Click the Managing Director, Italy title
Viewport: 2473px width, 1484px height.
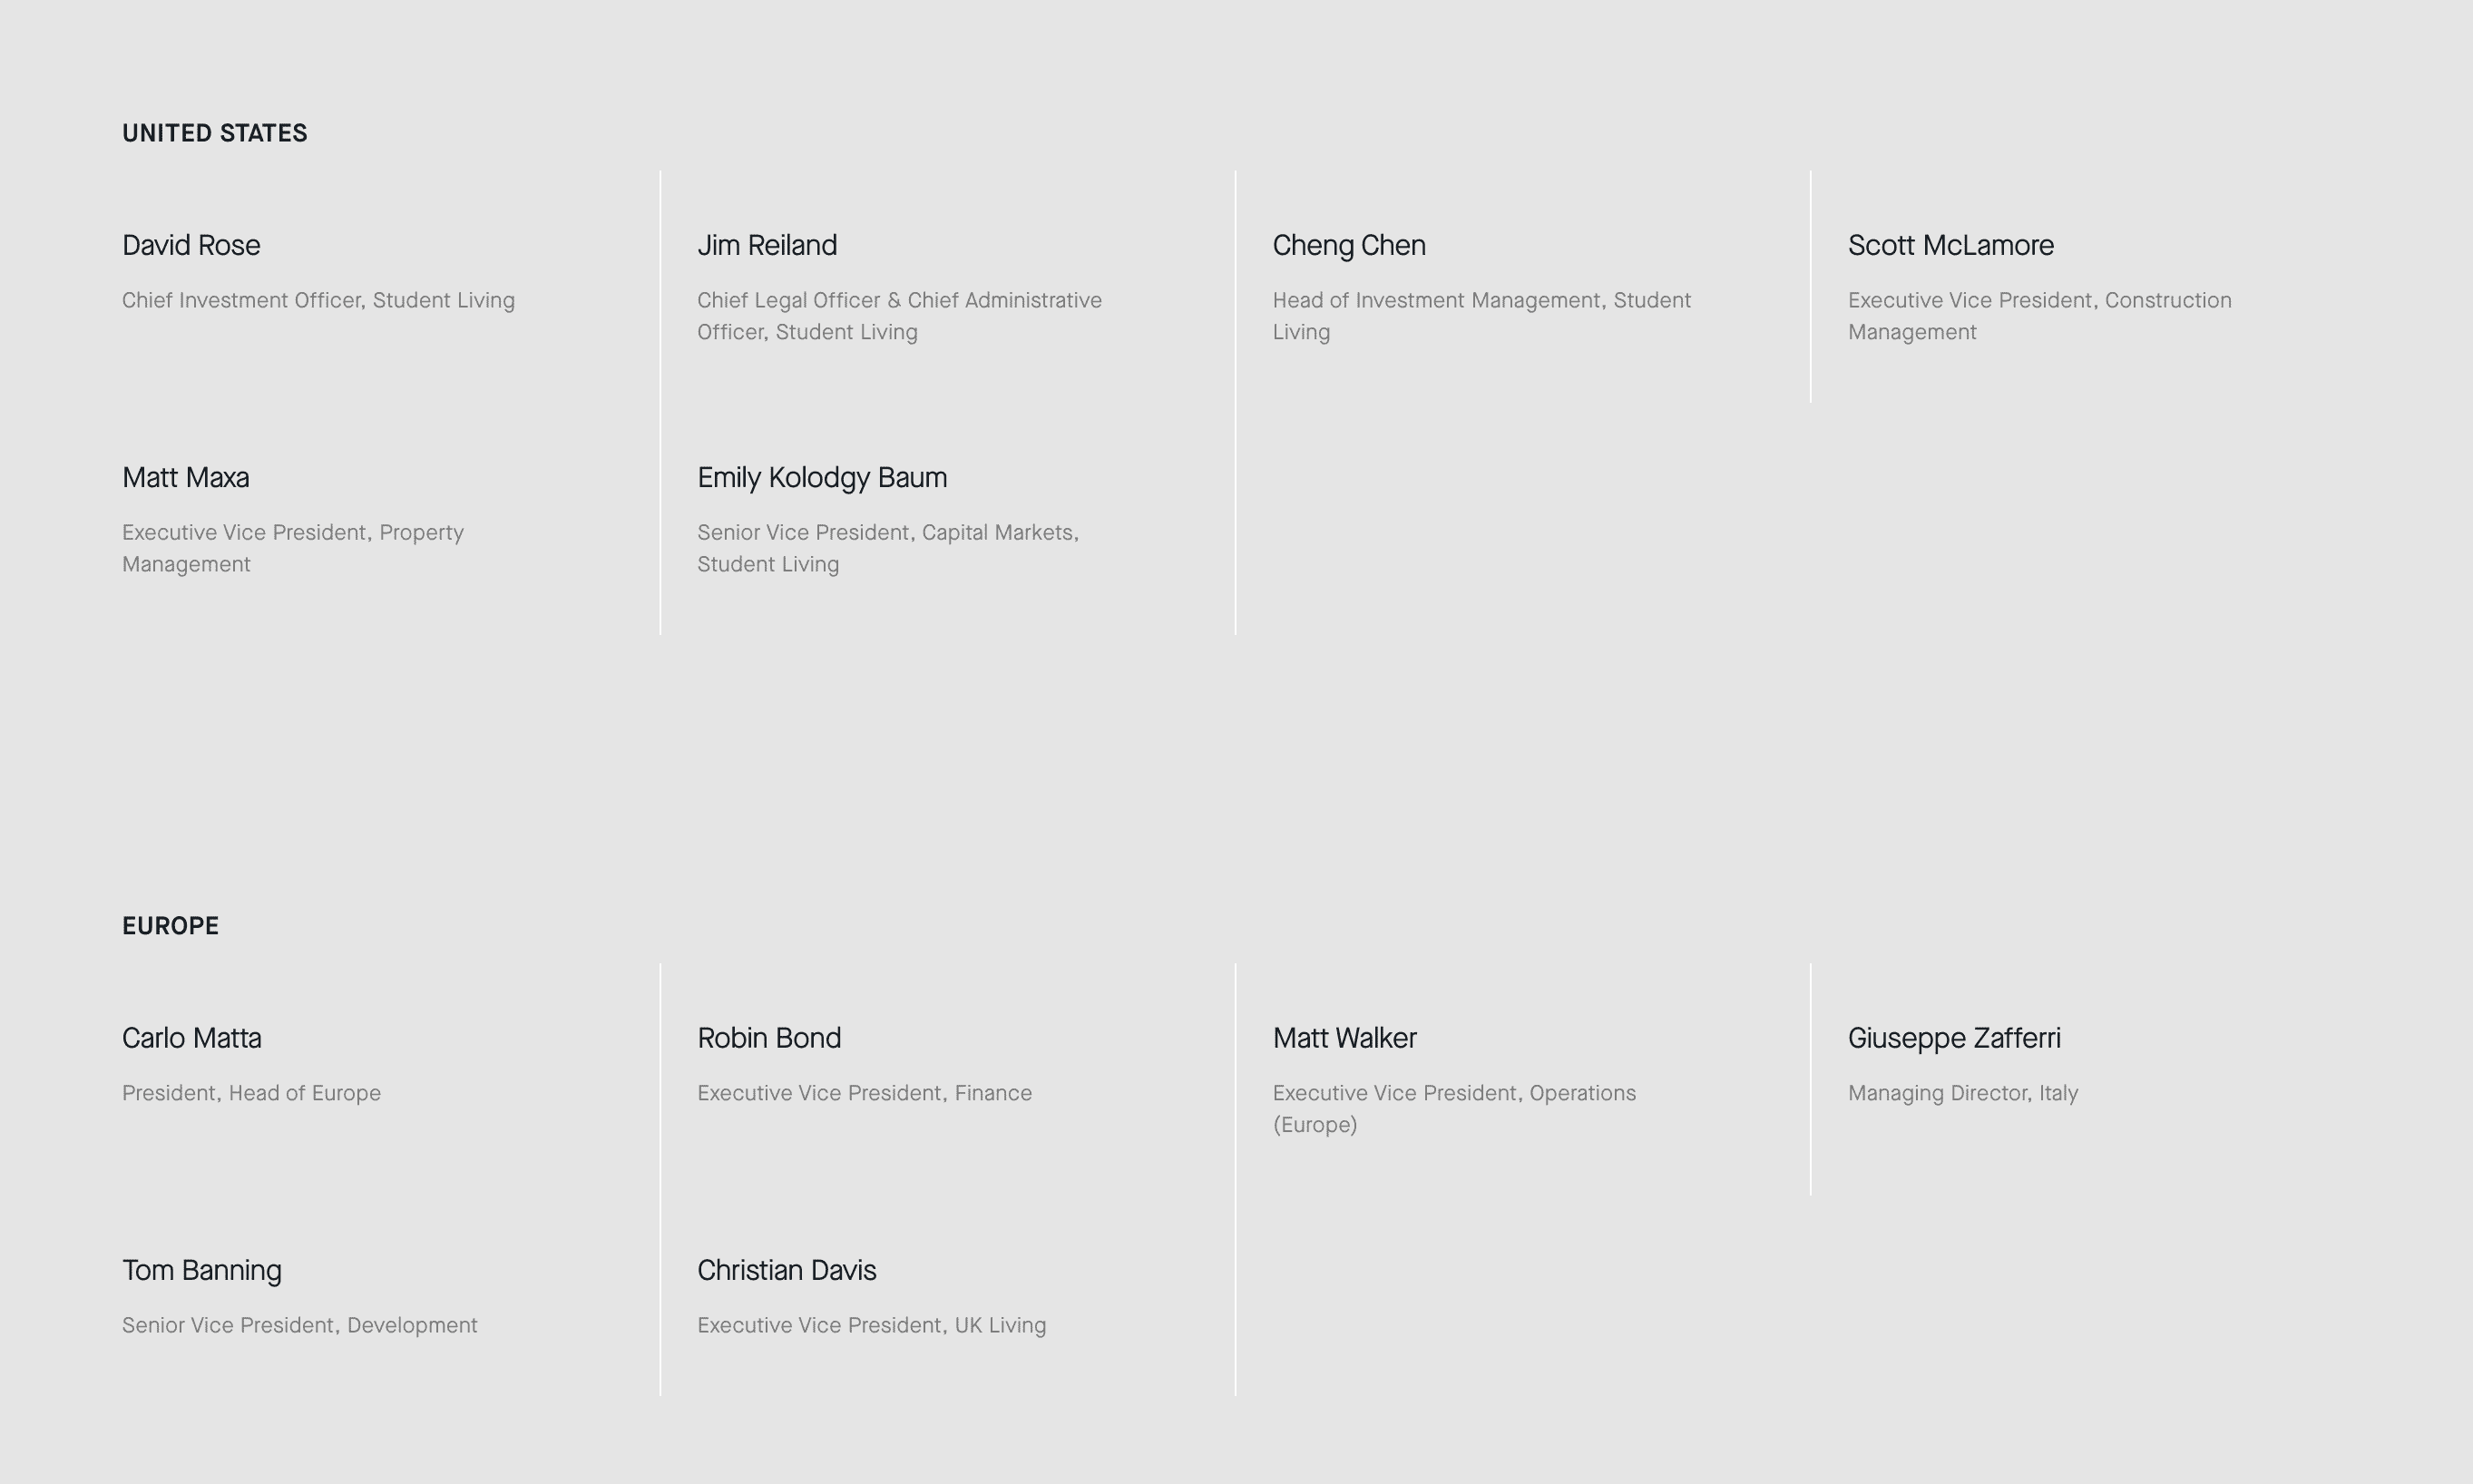click(1962, 1093)
